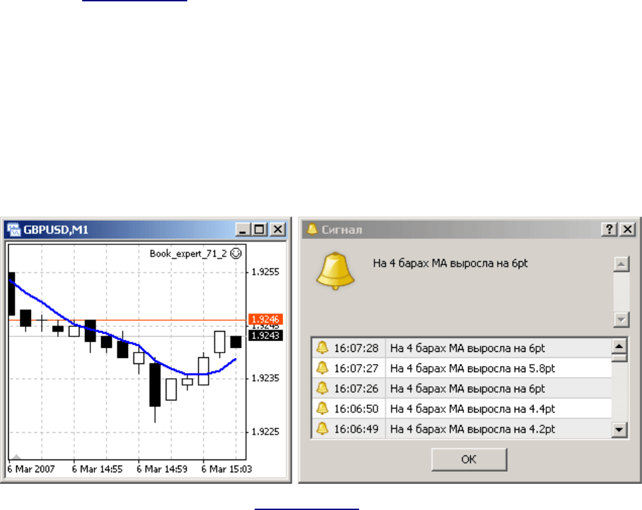The width and height of the screenshot is (642, 510).
Task: Click the expert advisor smiley face icon
Action: click(x=236, y=253)
